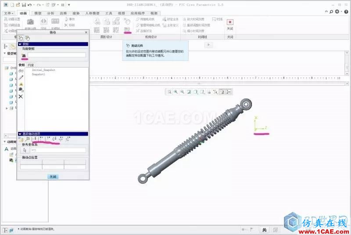Screen dimensions: 351x235
Task: Switch to the 视图 ribbon tab
Action: (122, 14)
